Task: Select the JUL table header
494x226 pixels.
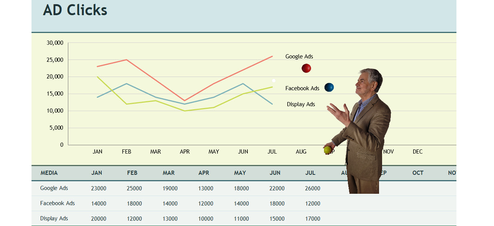Action: coord(310,173)
